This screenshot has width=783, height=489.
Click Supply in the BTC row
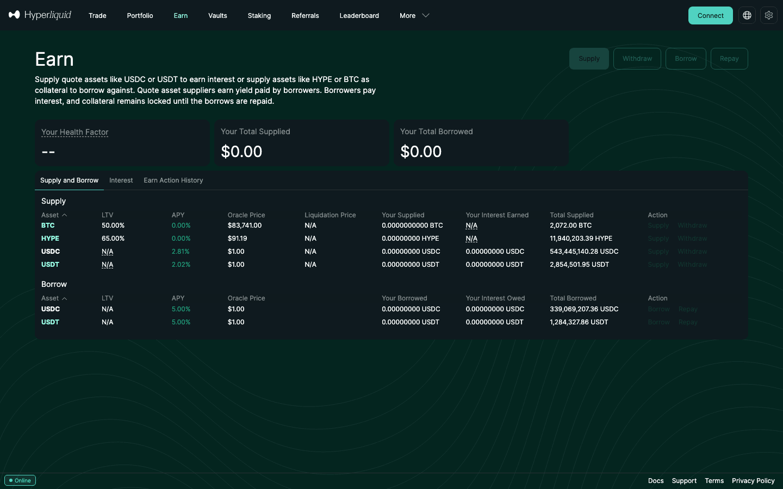click(658, 225)
